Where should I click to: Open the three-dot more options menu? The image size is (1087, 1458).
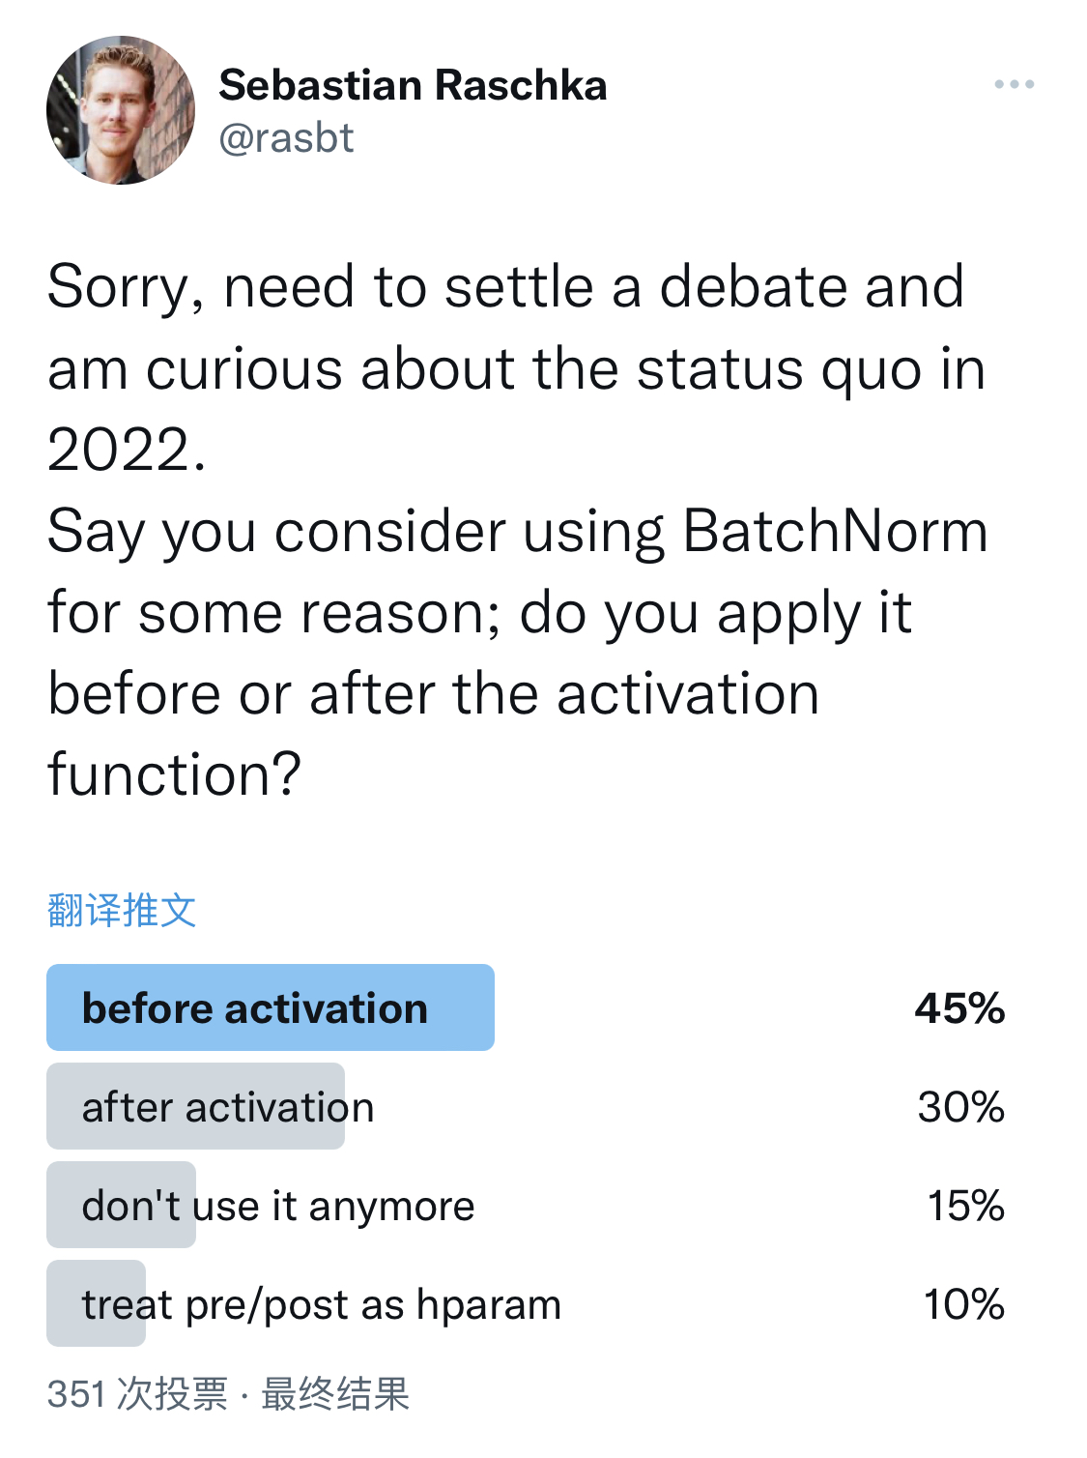pos(1014,85)
